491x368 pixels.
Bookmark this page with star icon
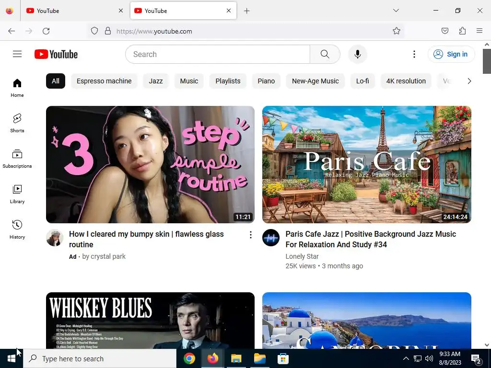click(x=397, y=31)
